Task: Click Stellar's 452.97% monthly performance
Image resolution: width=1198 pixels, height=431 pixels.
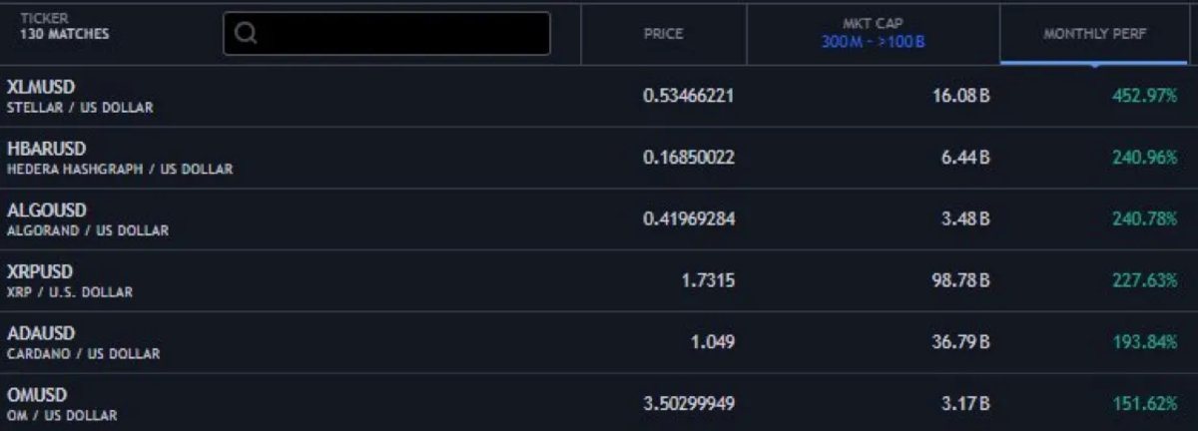Action: pos(1145,96)
